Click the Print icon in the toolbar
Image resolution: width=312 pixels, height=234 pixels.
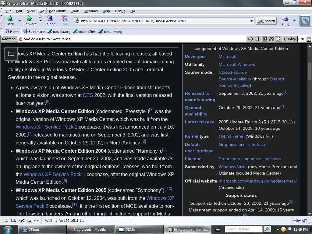click(285, 19)
